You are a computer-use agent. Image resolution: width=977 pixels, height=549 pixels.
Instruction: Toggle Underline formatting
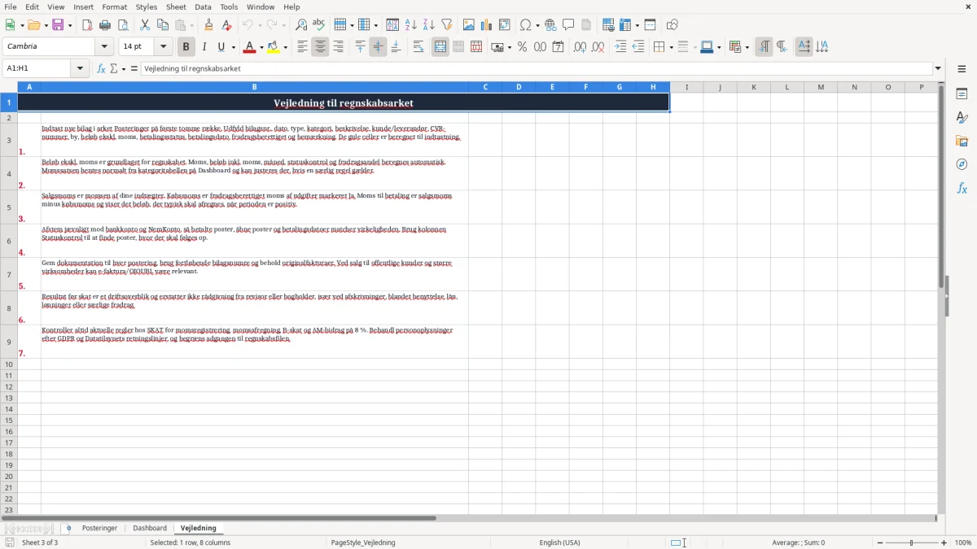click(x=221, y=47)
